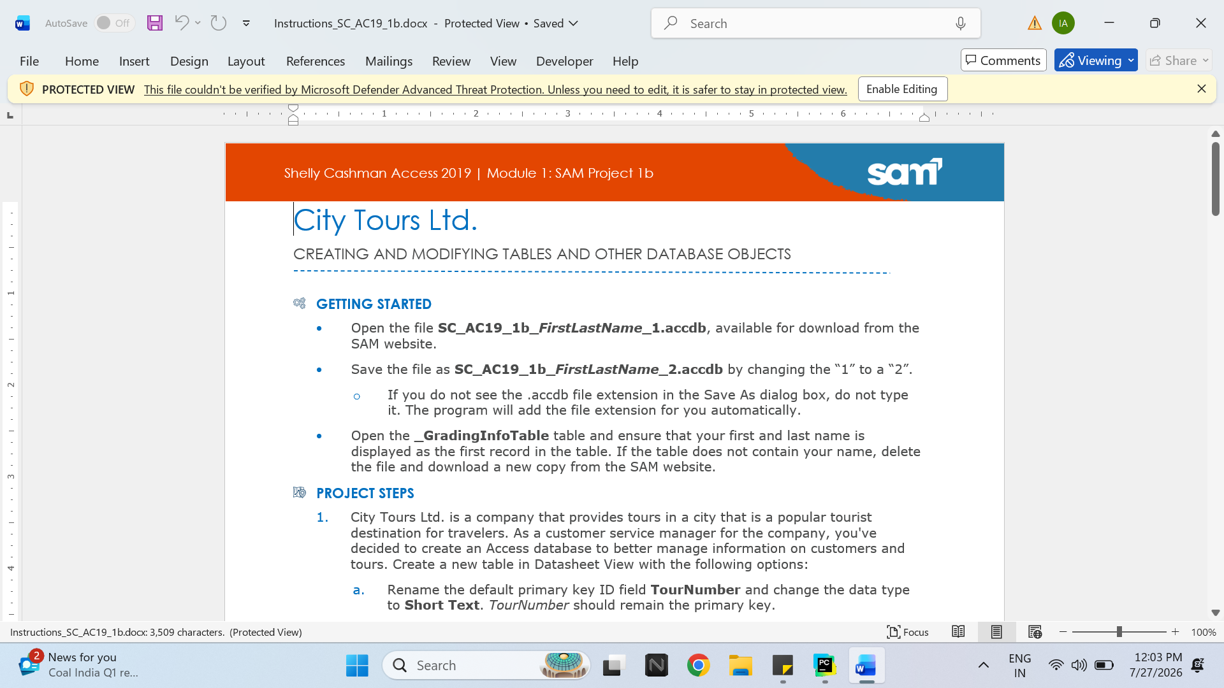Click the Windows taskbar search box
1224x688 pixels.
point(486,666)
